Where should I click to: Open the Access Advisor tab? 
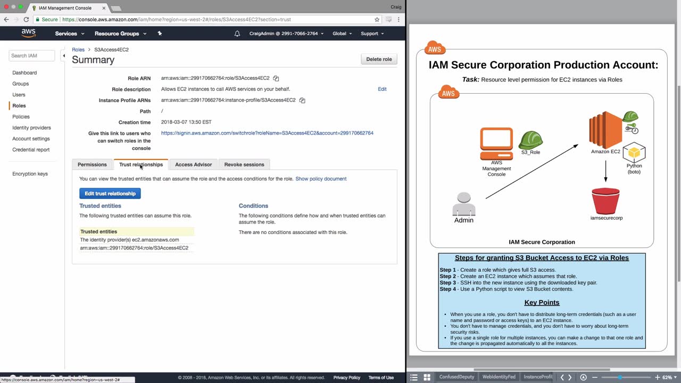[193, 164]
